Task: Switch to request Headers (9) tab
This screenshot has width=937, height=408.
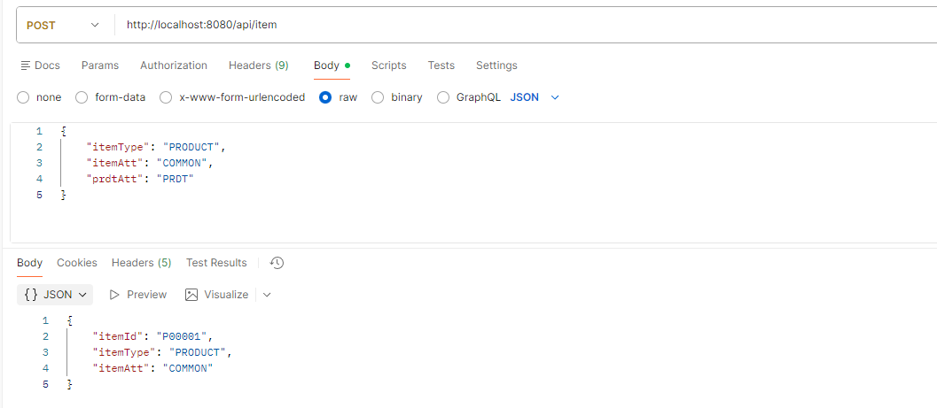Action: (258, 65)
